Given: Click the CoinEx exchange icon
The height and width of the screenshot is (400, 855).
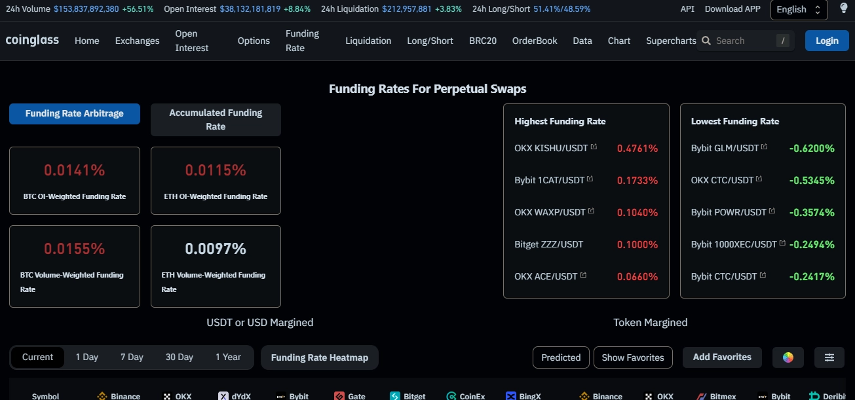Looking at the screenshot, I should (x=451, y=396).
